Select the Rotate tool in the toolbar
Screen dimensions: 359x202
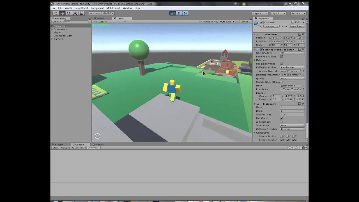[x=69, y=13]
